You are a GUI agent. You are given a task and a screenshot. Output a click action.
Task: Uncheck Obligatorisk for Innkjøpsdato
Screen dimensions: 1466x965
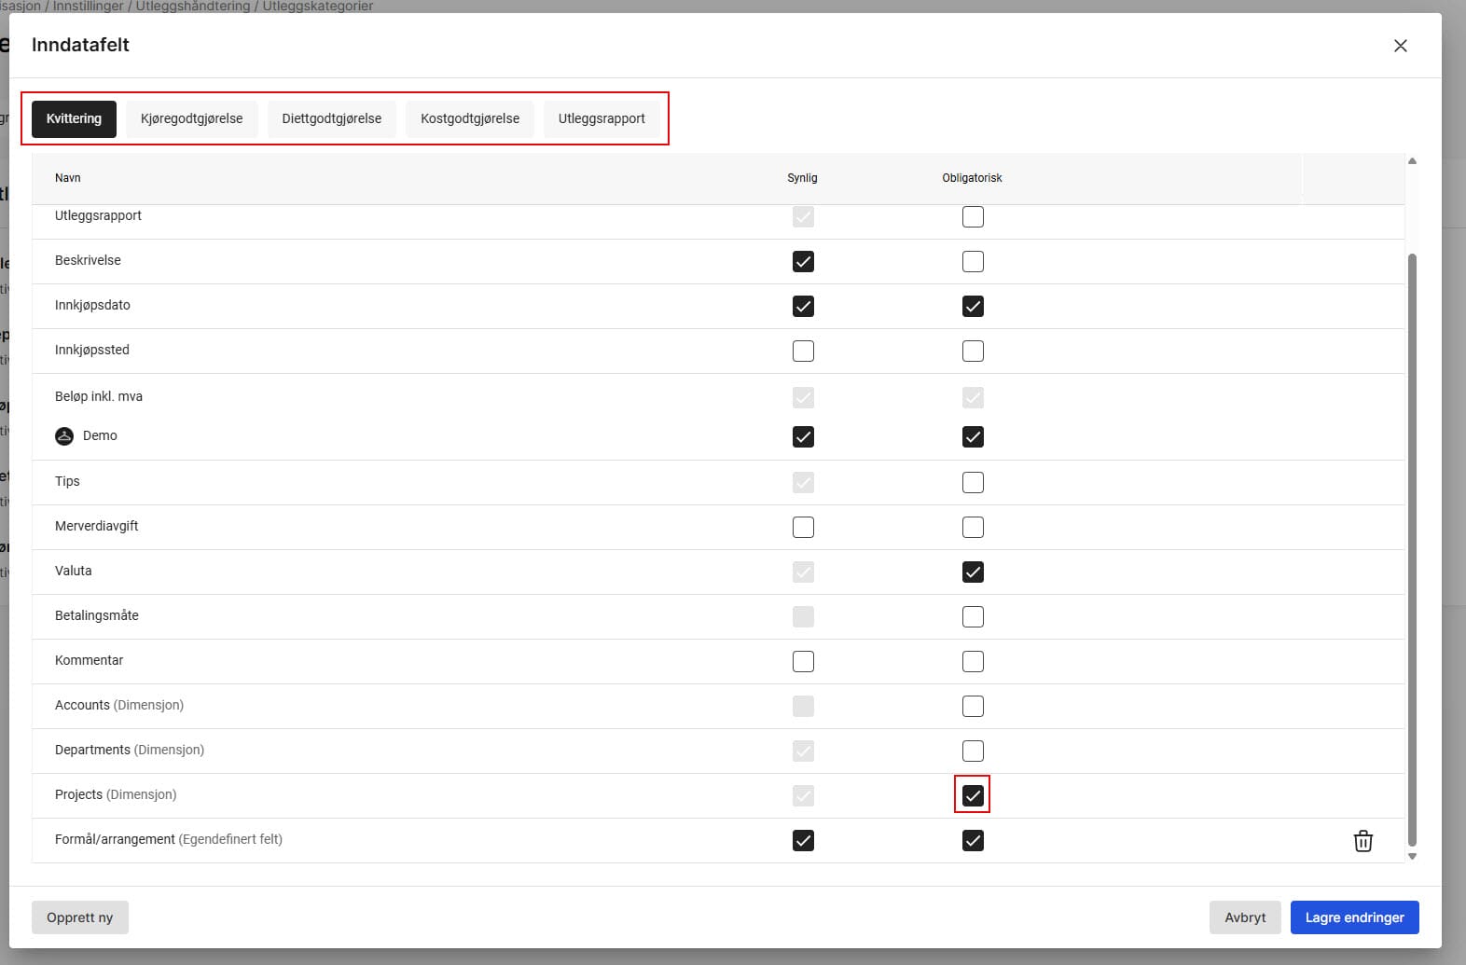(973, 307)
